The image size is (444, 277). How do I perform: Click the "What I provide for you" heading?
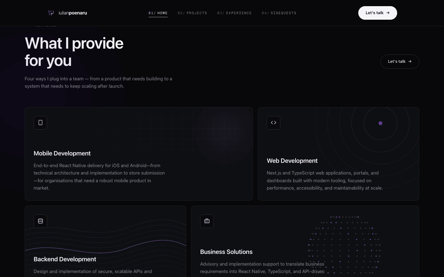74,52
